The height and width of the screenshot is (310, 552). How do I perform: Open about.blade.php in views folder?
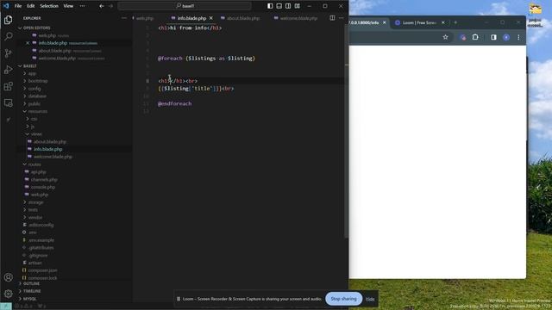click(x=50, y=141)
